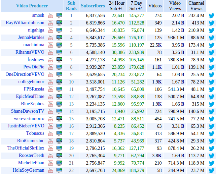216x174 pixels.
Task: Open JustinBieberVEVO channel link
Action: 26,126
